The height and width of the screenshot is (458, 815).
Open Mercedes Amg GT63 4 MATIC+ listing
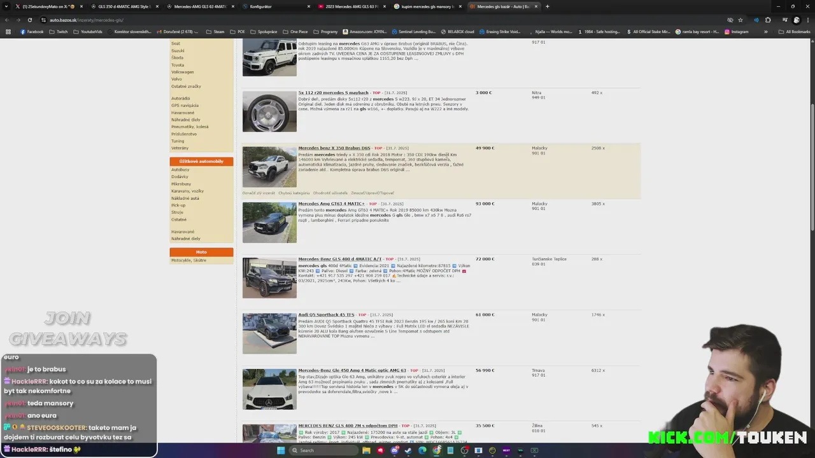pos(332,204)
